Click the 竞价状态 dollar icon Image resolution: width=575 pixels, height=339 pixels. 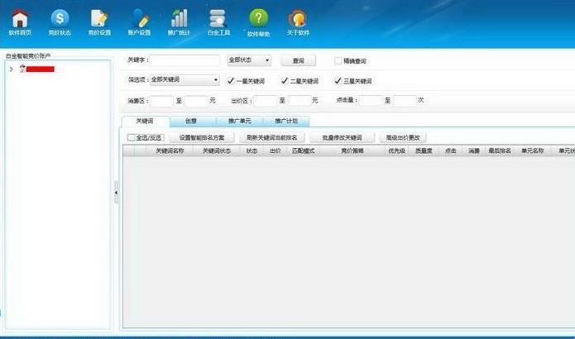[60, 21]
